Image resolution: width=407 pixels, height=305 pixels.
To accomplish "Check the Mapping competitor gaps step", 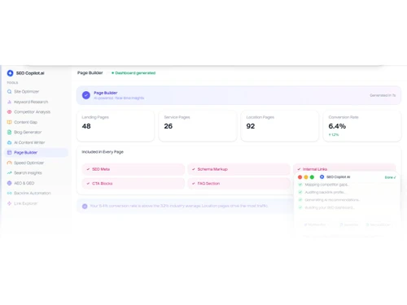I will click(300, 185).
